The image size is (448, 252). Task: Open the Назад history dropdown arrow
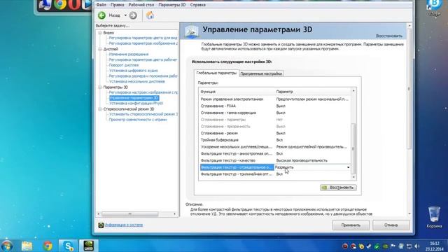tap(125, 15)
